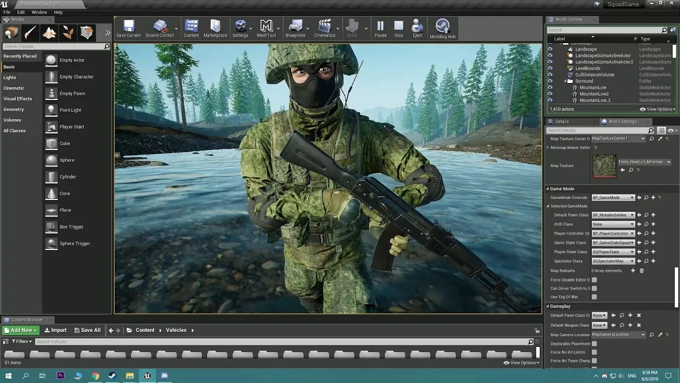This screenshot has height=383, width=680.
Task: Toggle visibility of Landscape actor
Action: click(550, 49)
